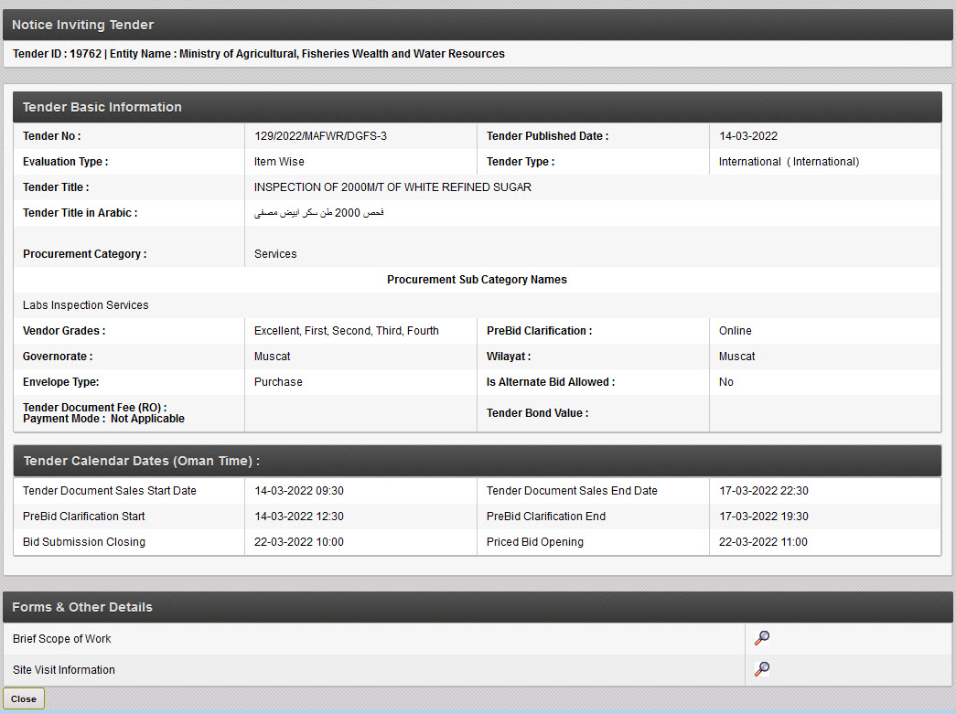Click the Envelope Type value Purchase
Screen dimensions: 956x714
click(278, 382)
